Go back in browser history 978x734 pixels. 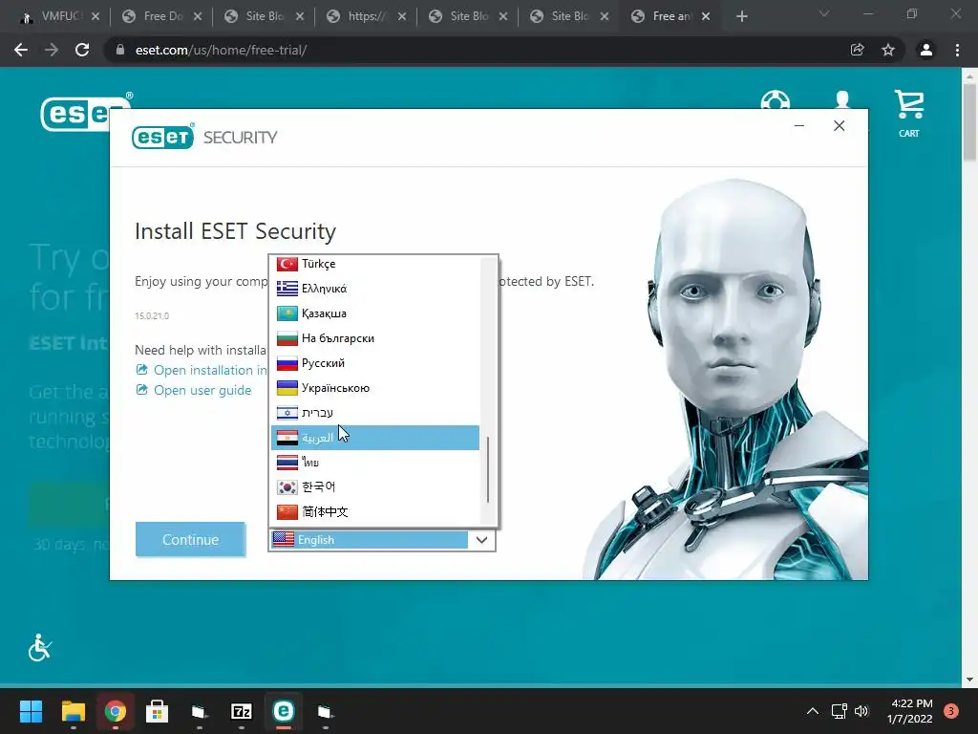[21, 50]
